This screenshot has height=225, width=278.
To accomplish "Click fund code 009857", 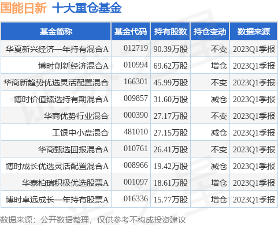I will (x=136, y=99).
